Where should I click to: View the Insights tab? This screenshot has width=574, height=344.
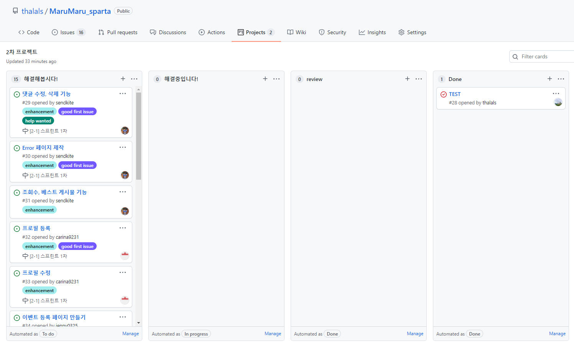tap(372, 32)
